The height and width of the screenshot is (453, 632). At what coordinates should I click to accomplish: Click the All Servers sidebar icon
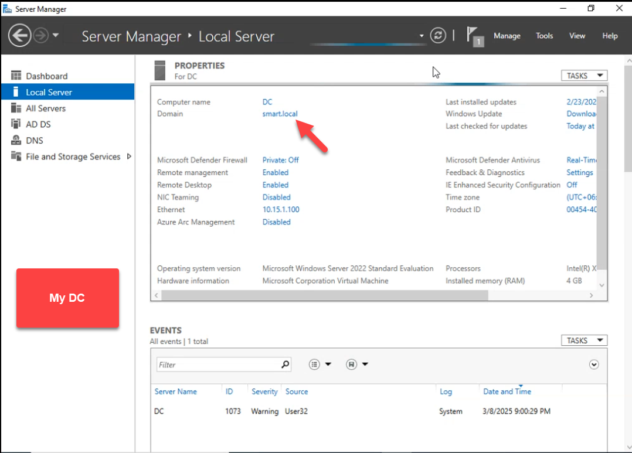16,108
